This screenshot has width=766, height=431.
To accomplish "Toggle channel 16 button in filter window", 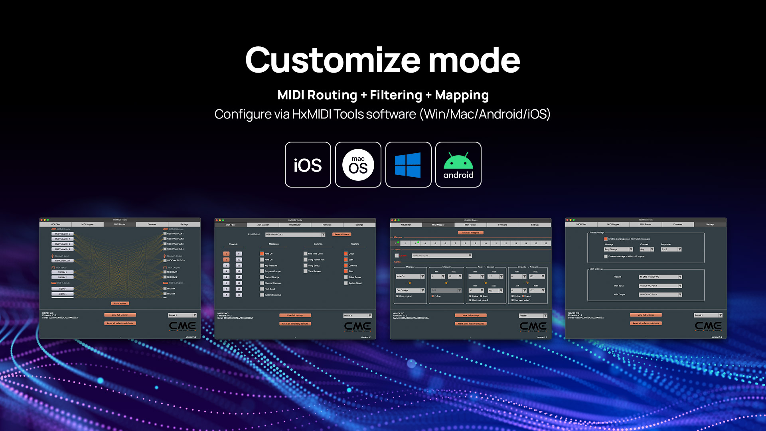I will pyautogui.click(x=239, y=295).
